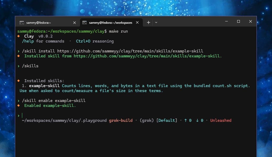Click the 'grok-build' model name in status line
The image size is (272, 157).
coord(121,120)
